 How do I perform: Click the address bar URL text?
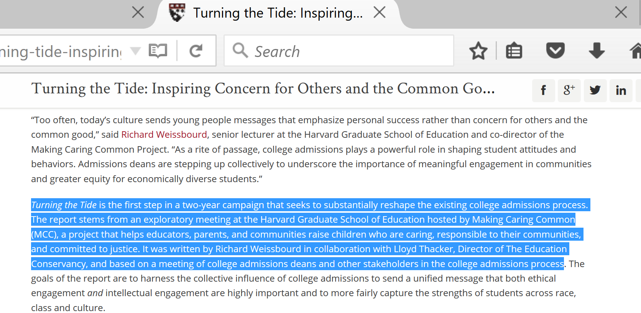click(61, 51)
